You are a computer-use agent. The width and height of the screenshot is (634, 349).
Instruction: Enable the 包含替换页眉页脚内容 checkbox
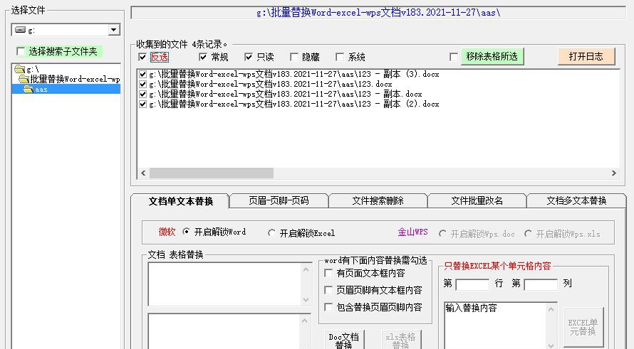coord(328,307)
